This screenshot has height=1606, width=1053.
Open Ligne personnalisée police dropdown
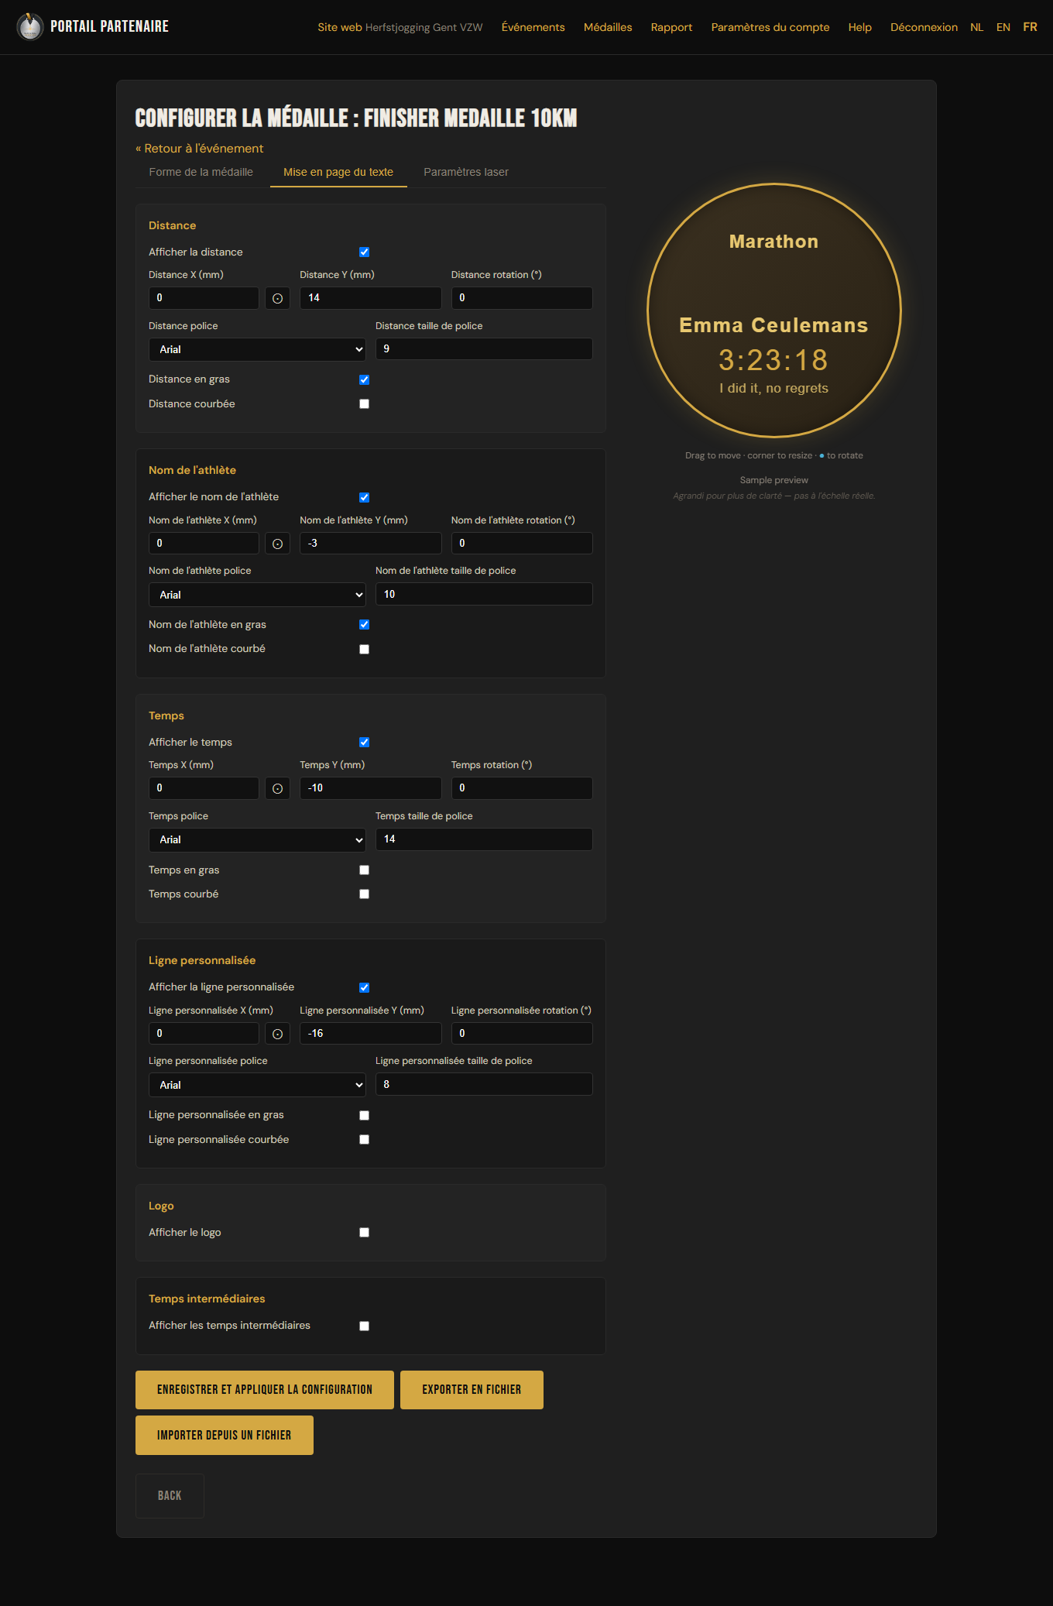[x=257, y=1085]
